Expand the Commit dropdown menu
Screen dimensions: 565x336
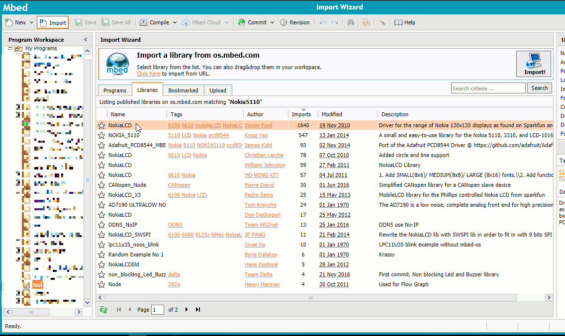click(272, 22)
